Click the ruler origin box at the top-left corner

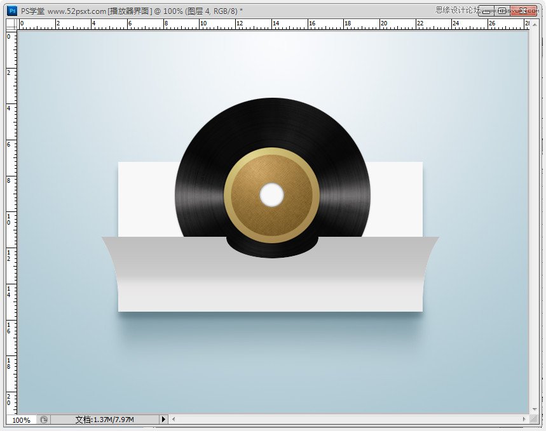tap(11, 24)
